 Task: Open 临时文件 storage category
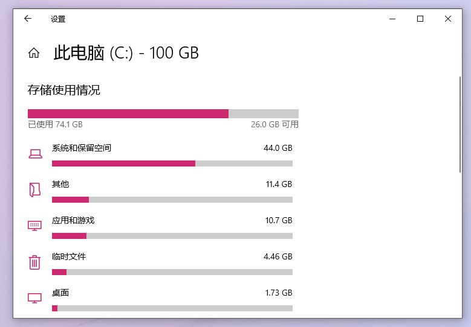(69, 256)
